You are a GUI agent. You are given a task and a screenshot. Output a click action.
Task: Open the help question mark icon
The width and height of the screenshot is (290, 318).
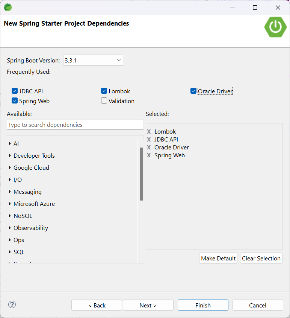pos(12,304)
